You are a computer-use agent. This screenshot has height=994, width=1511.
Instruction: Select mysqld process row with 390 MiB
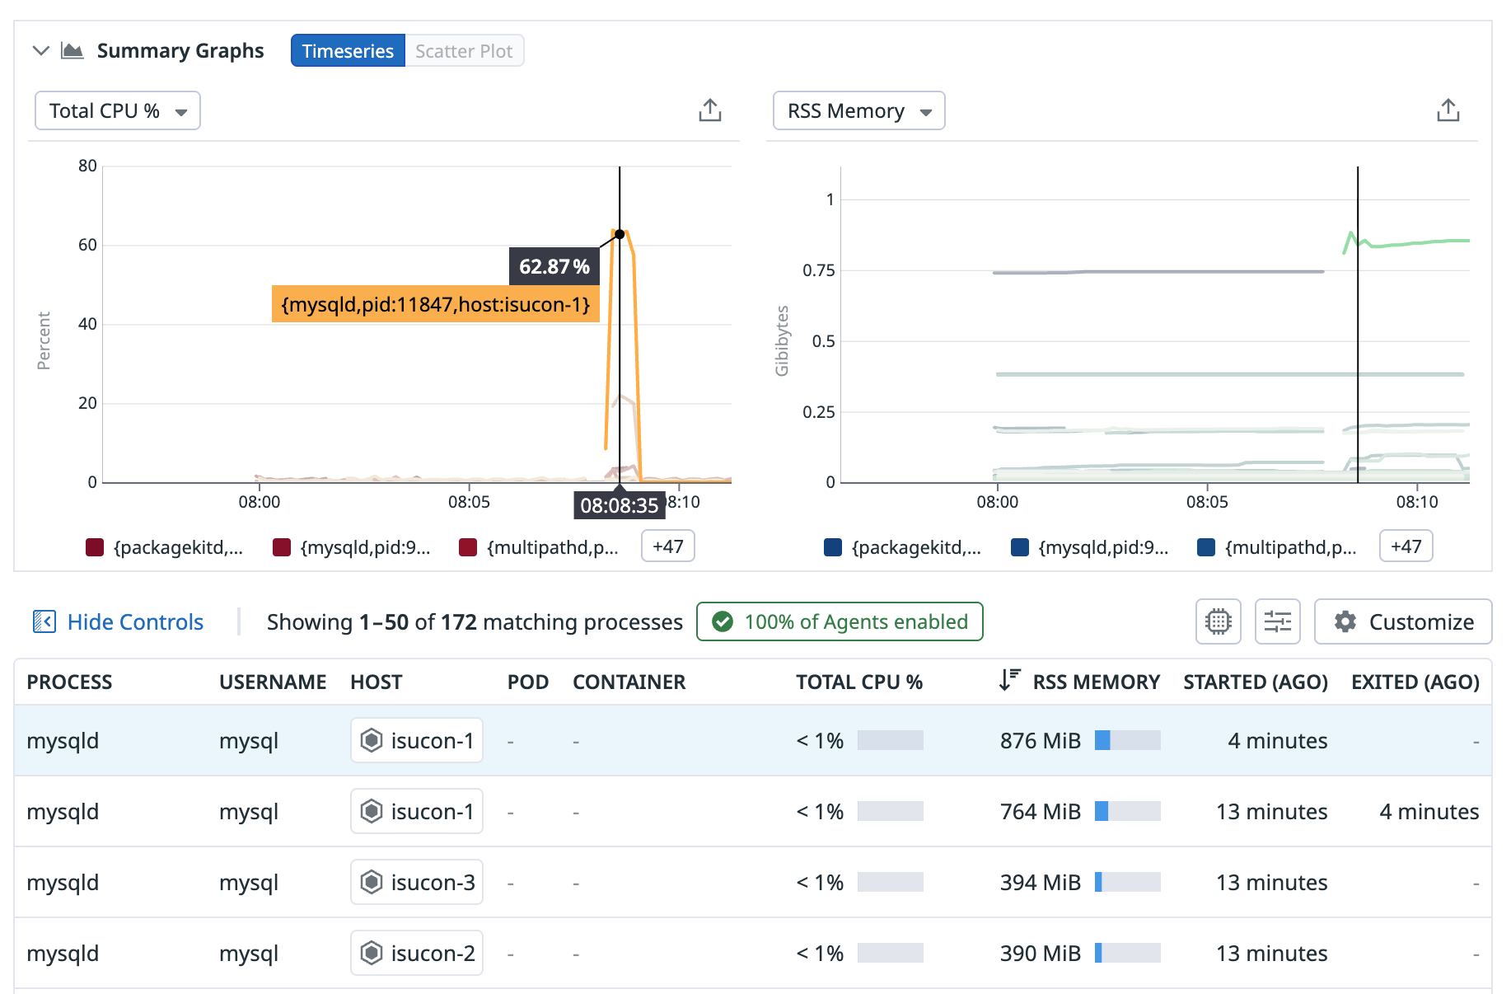pyautogui.click(x=753, y=953)
